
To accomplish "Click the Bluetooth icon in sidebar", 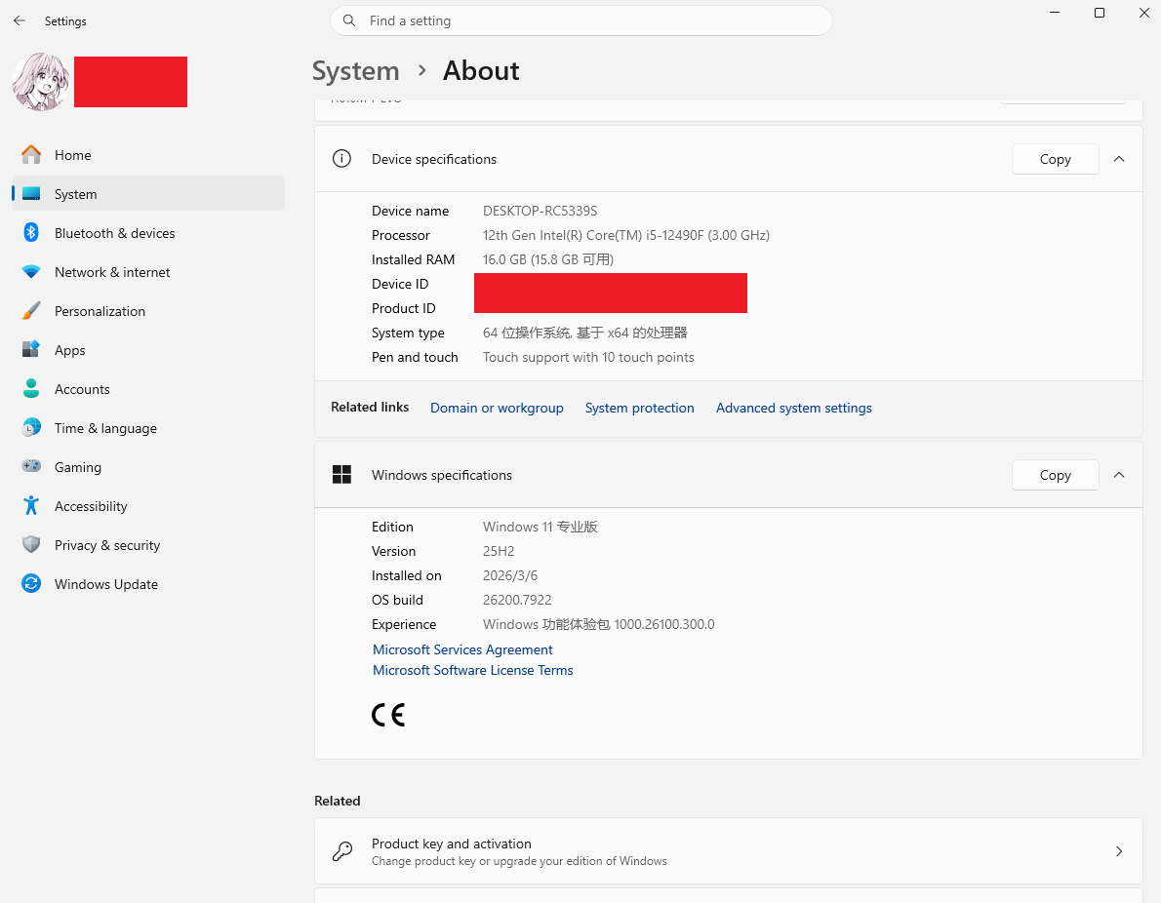I will pos(31,232).
